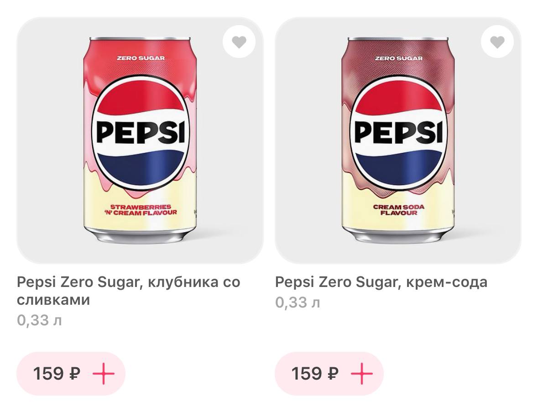The image size is (538, 417).
Task: Click the 159 ₽ price under cream soda Pepsi
Action: pos(315,374)
